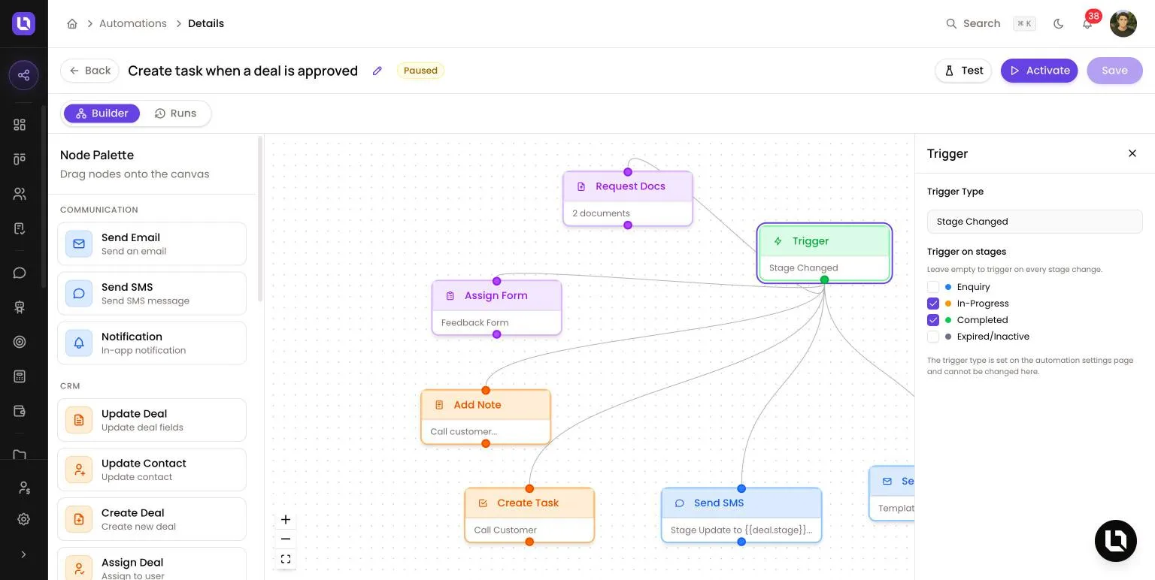The height and width of the screenshot is (580, 1155).
Task: Close the Trigger panel
Action: point(1132,153)
